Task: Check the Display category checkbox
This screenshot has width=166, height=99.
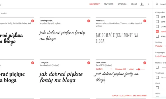Action: coord(157,27)
